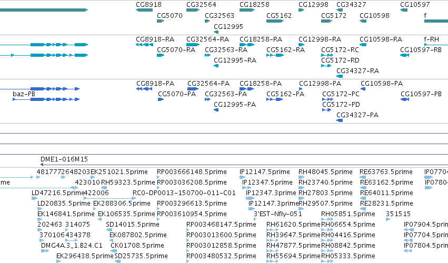
Task: Select the RE63162.5prime EST label
Action: (x=386, y=182)
